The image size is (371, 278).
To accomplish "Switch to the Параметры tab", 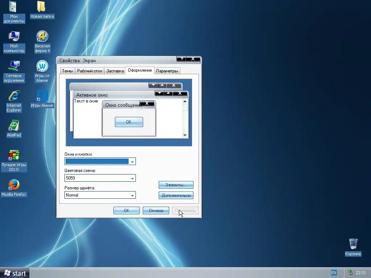I will [x=167, y=71].
